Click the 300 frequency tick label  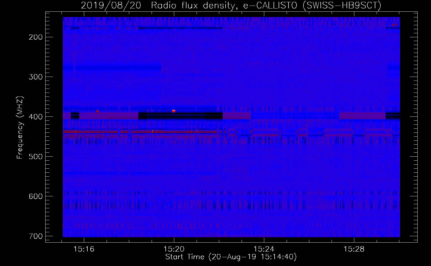(35, 77)
